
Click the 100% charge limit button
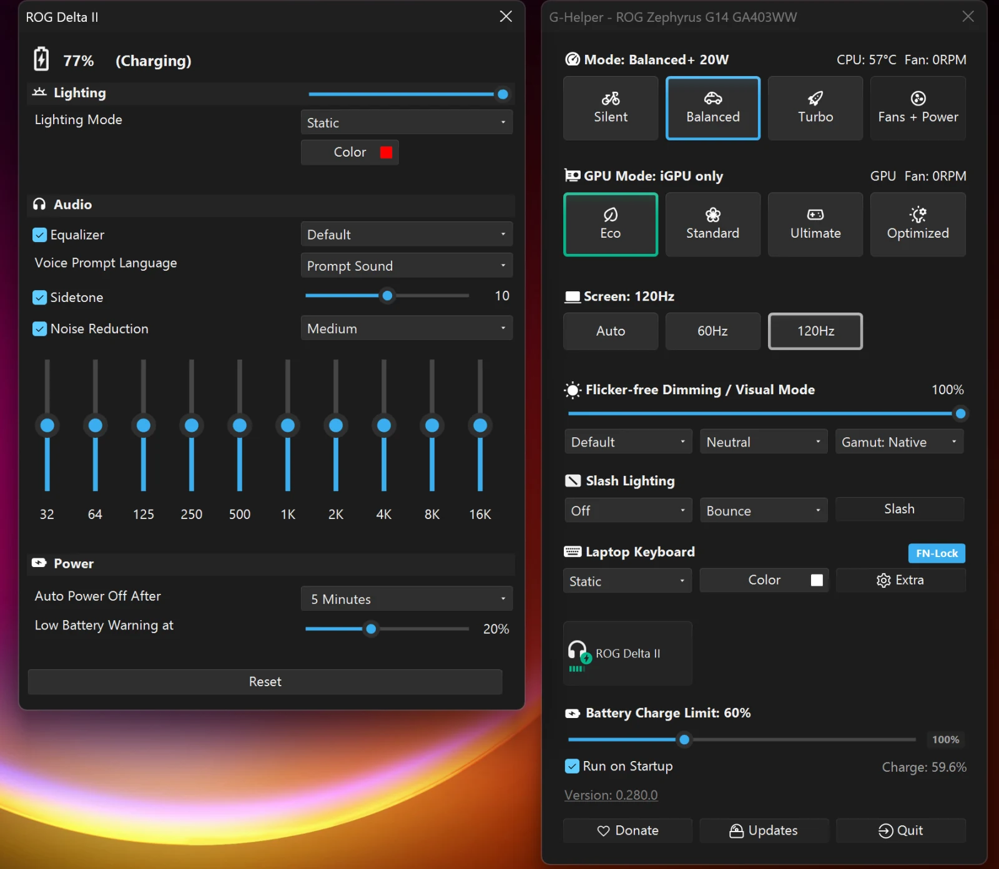945,739
